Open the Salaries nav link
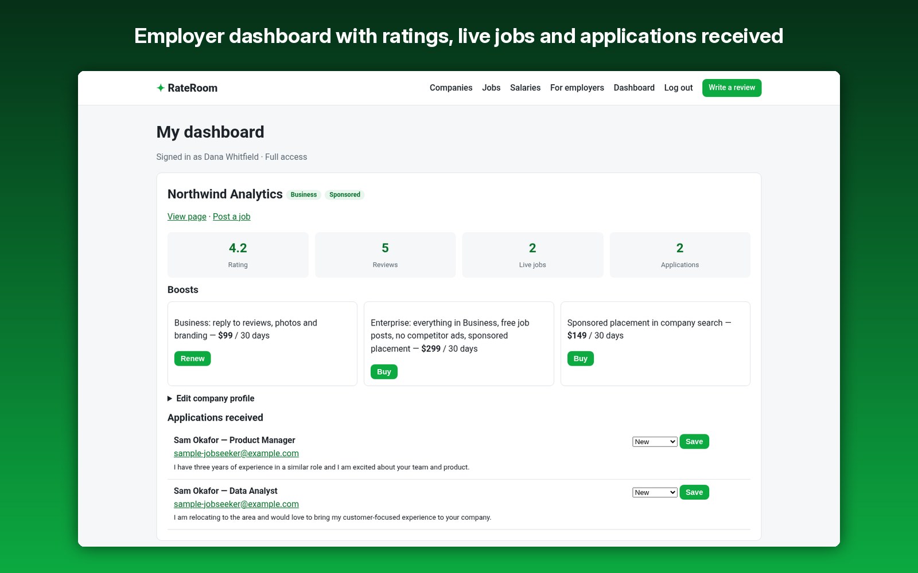The height and width of the screenshot is (573, 918). click(525, 88)
